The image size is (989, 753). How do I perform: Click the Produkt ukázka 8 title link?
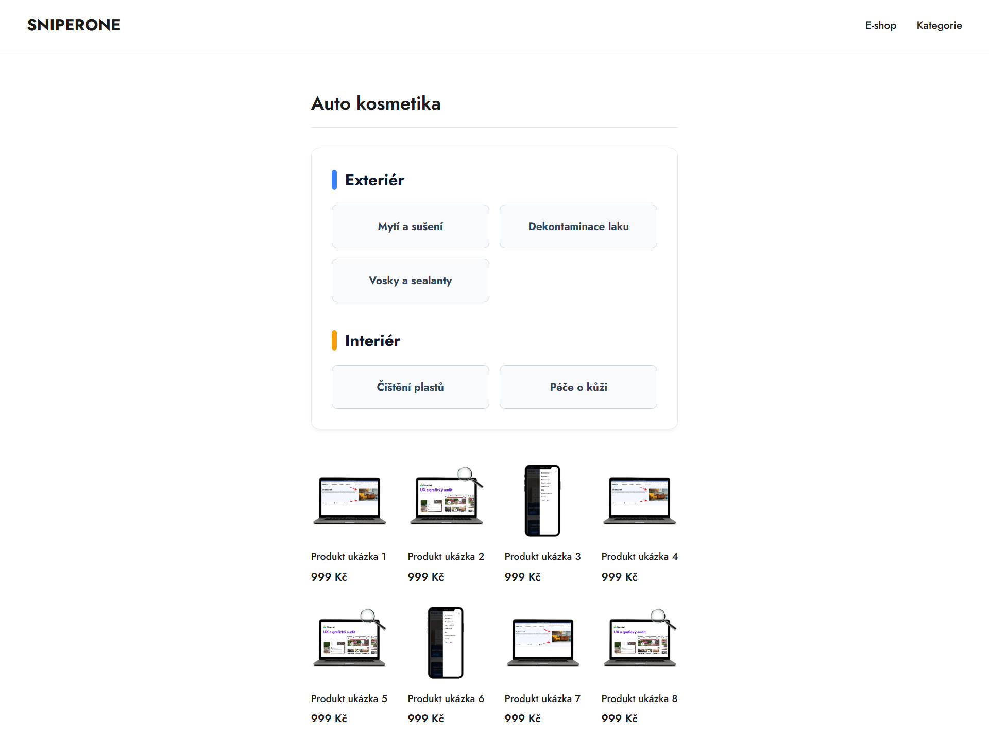point(639,698)
